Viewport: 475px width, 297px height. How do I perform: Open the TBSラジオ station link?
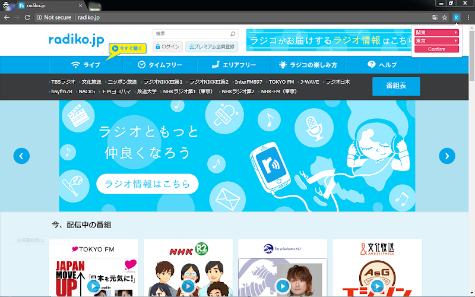tap(63, 82)
